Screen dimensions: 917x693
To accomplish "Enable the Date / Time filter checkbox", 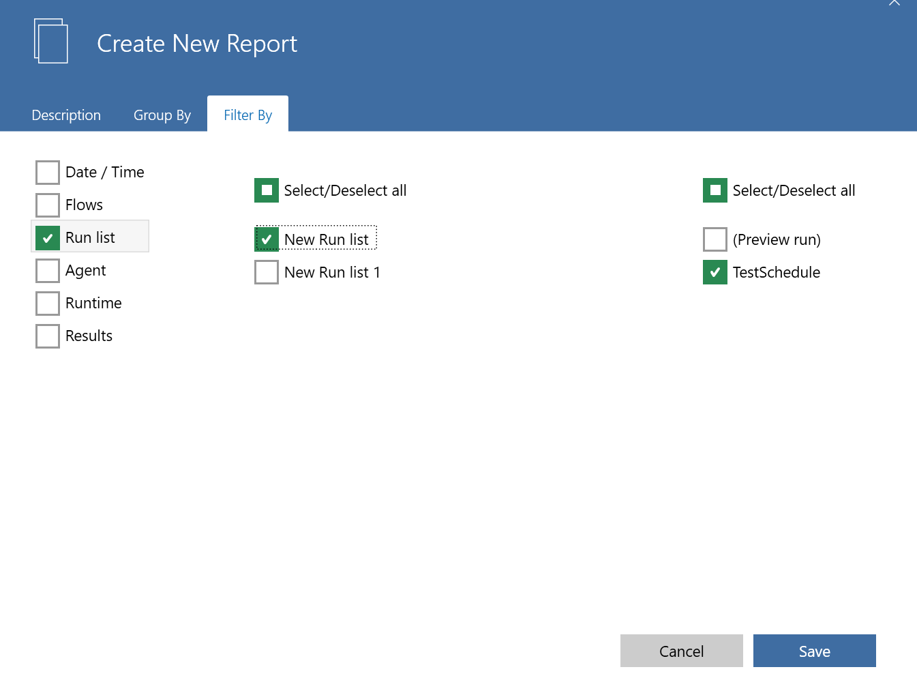I will click(47, 172).
